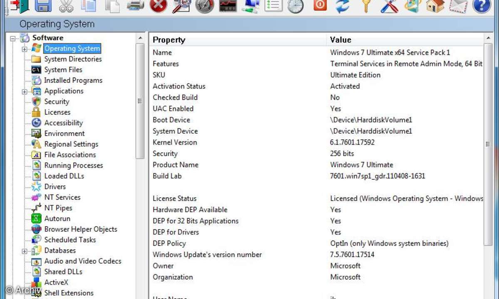Click property list scrollbar up arrow
The width and height of the screenshot is (499, 299).
(x=488, y=38)
